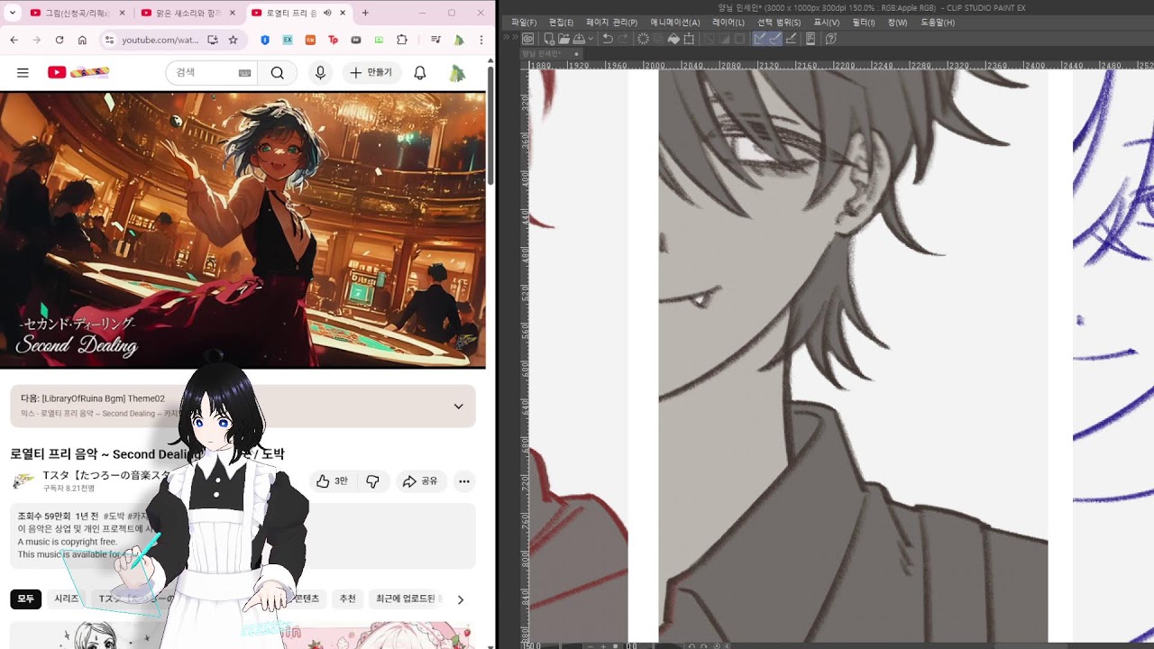The image size is (1154, 649).
Task: Mute the 로열티 프리 tab via speaker icon
Action: point(327,13)
